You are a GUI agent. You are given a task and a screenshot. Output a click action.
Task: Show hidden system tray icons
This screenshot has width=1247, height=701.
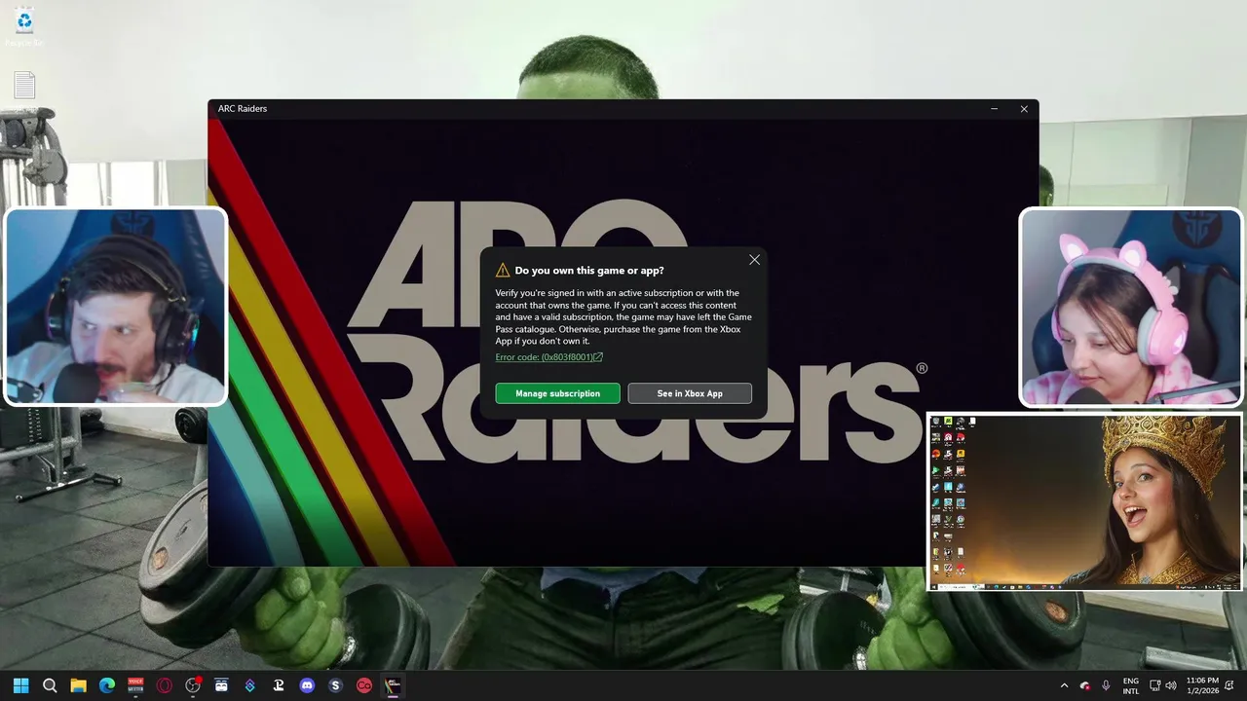tap(1064, 685)
